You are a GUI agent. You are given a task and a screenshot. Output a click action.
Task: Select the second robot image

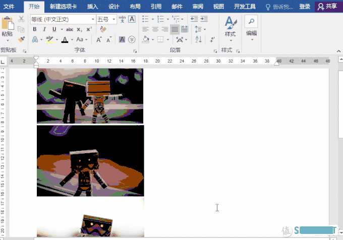click(x=90, y=161)
